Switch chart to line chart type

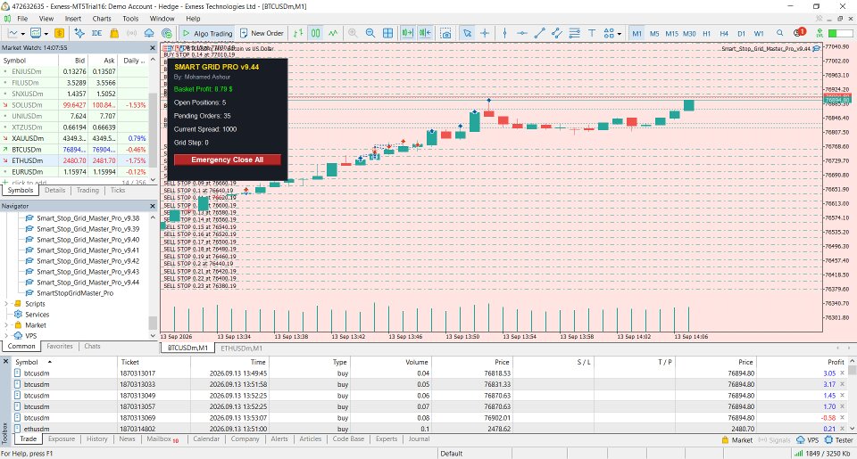[333, 33]
